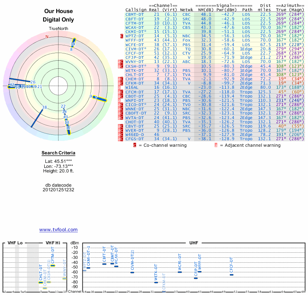Click the red N magnetic north marker
The height and width of the screenshot is (295, 308).
coord(47,37)
